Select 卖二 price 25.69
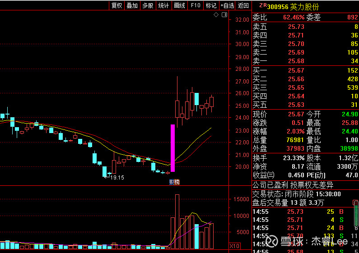Viewport: 359px width, 253px height. tap(296, 52)
